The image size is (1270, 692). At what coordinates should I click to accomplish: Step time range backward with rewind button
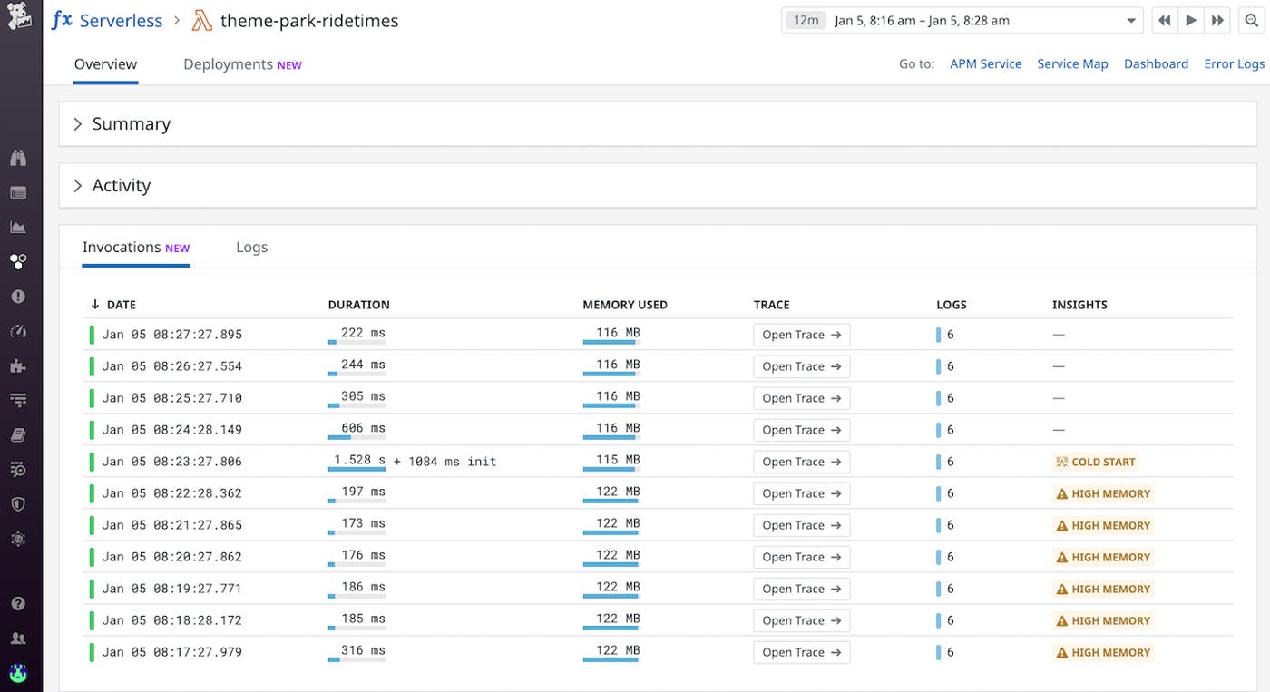tap(1165, 21)
